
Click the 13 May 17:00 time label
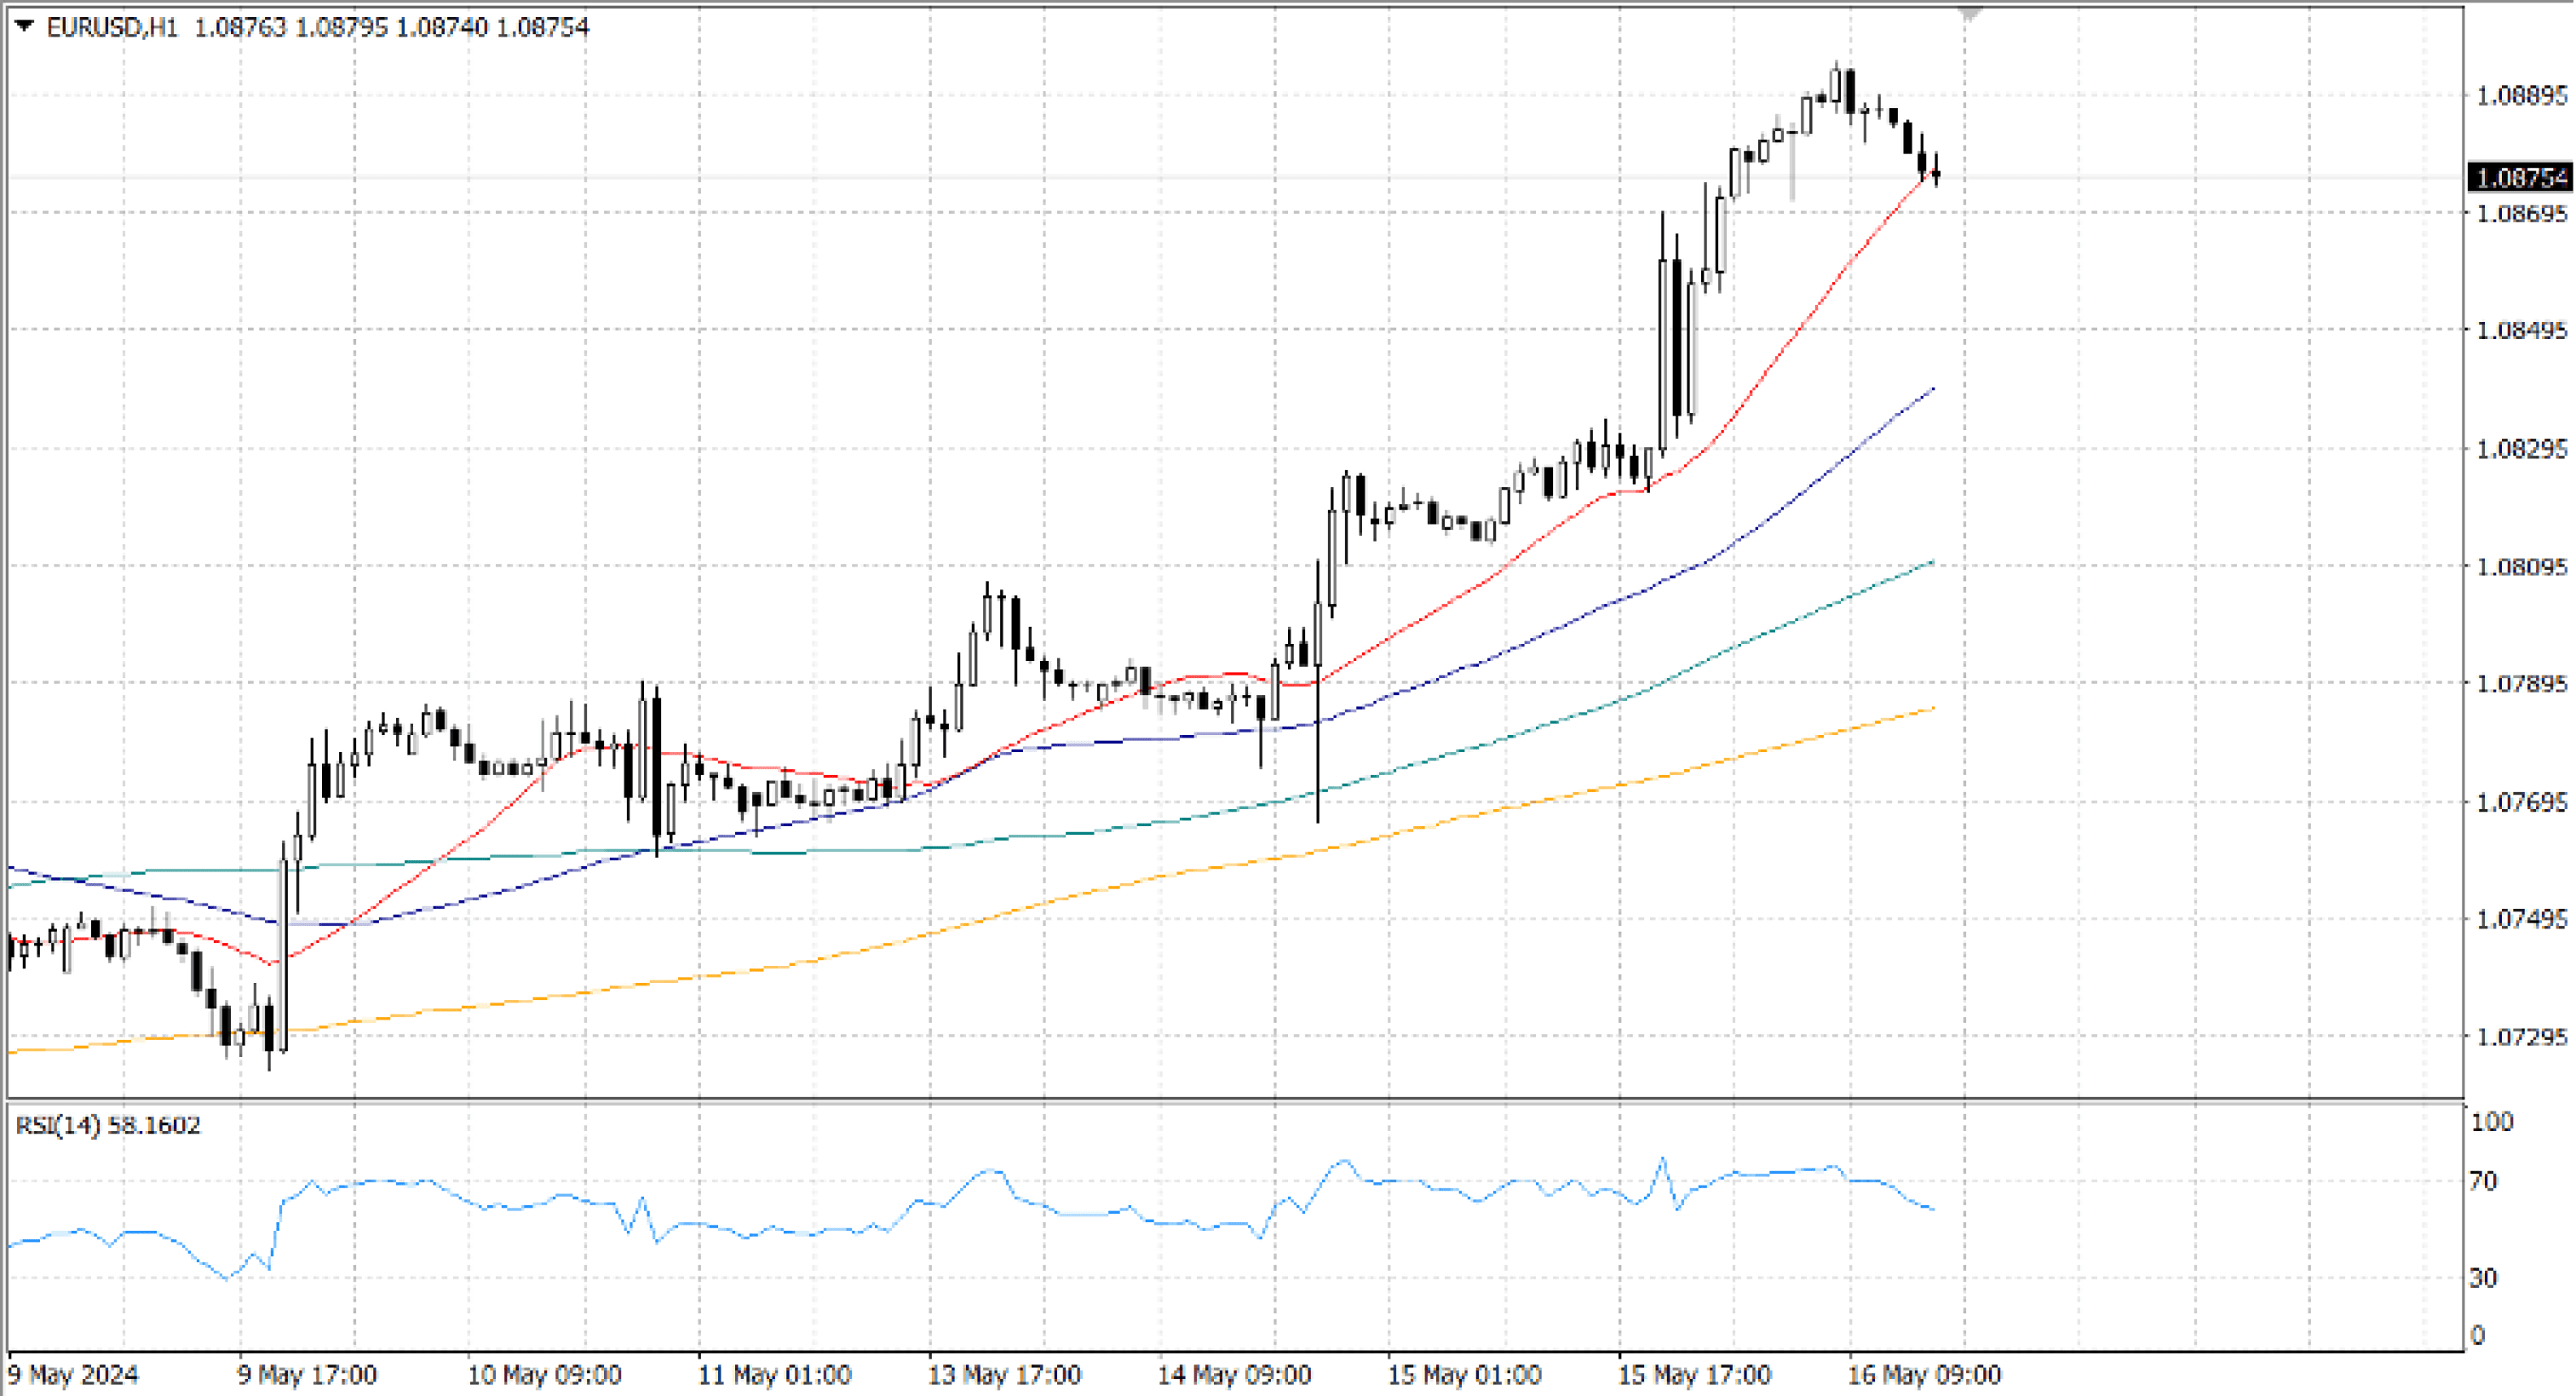[1004, 1375]
